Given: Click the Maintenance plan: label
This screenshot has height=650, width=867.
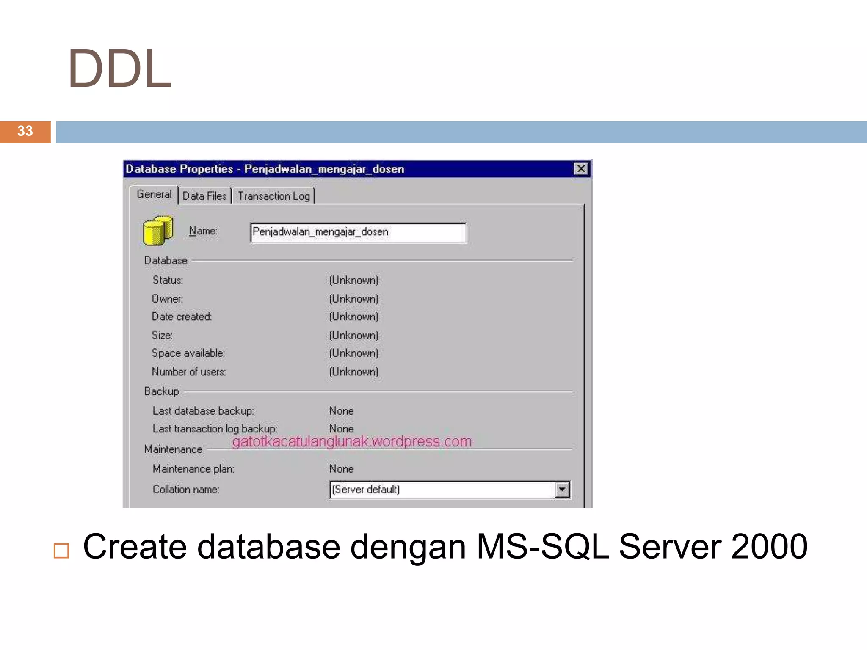Looking at the screenshot, I should tap(193, 469).
